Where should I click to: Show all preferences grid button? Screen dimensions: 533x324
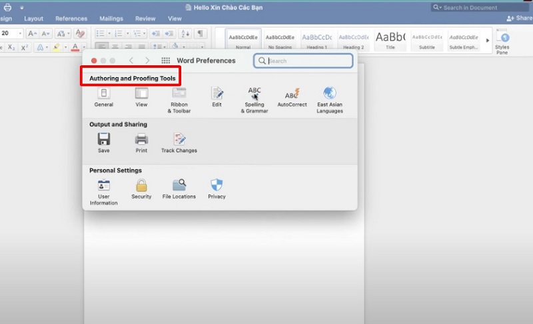pos(165,61)
